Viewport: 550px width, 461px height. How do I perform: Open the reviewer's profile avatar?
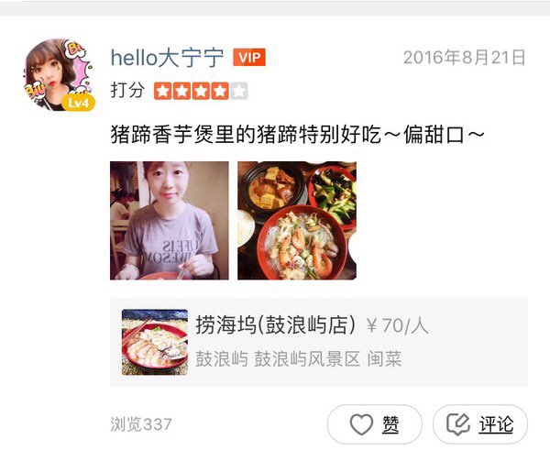59,74
